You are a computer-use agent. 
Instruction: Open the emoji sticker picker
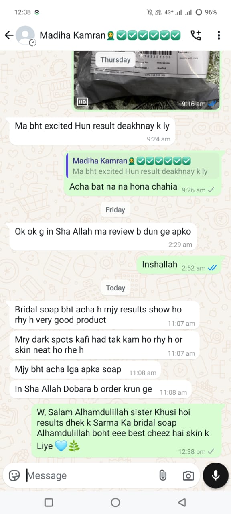[14, 476]
